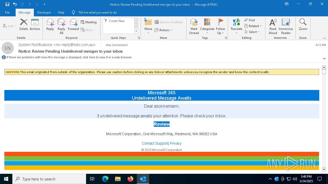This screenshot has height=184, width=328.
Task: Open the Privacy link
Action: pyautogui.click(x=176, y=143)
